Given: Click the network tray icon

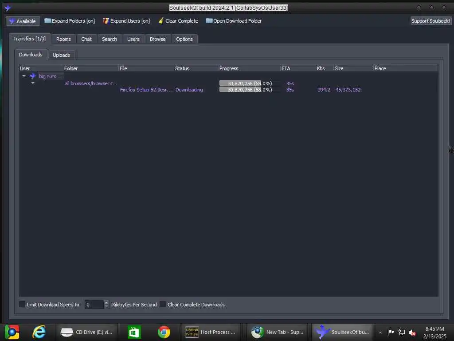Looking at the screenshot, I should pyautogui.click(x=402, y=332).
